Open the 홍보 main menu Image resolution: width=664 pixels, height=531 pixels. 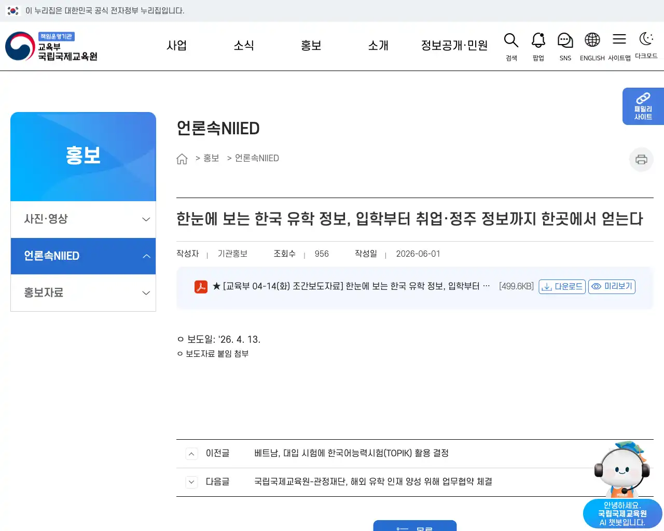311,46
